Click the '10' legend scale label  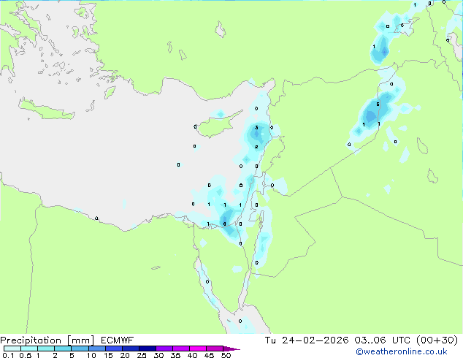[91, 355]
